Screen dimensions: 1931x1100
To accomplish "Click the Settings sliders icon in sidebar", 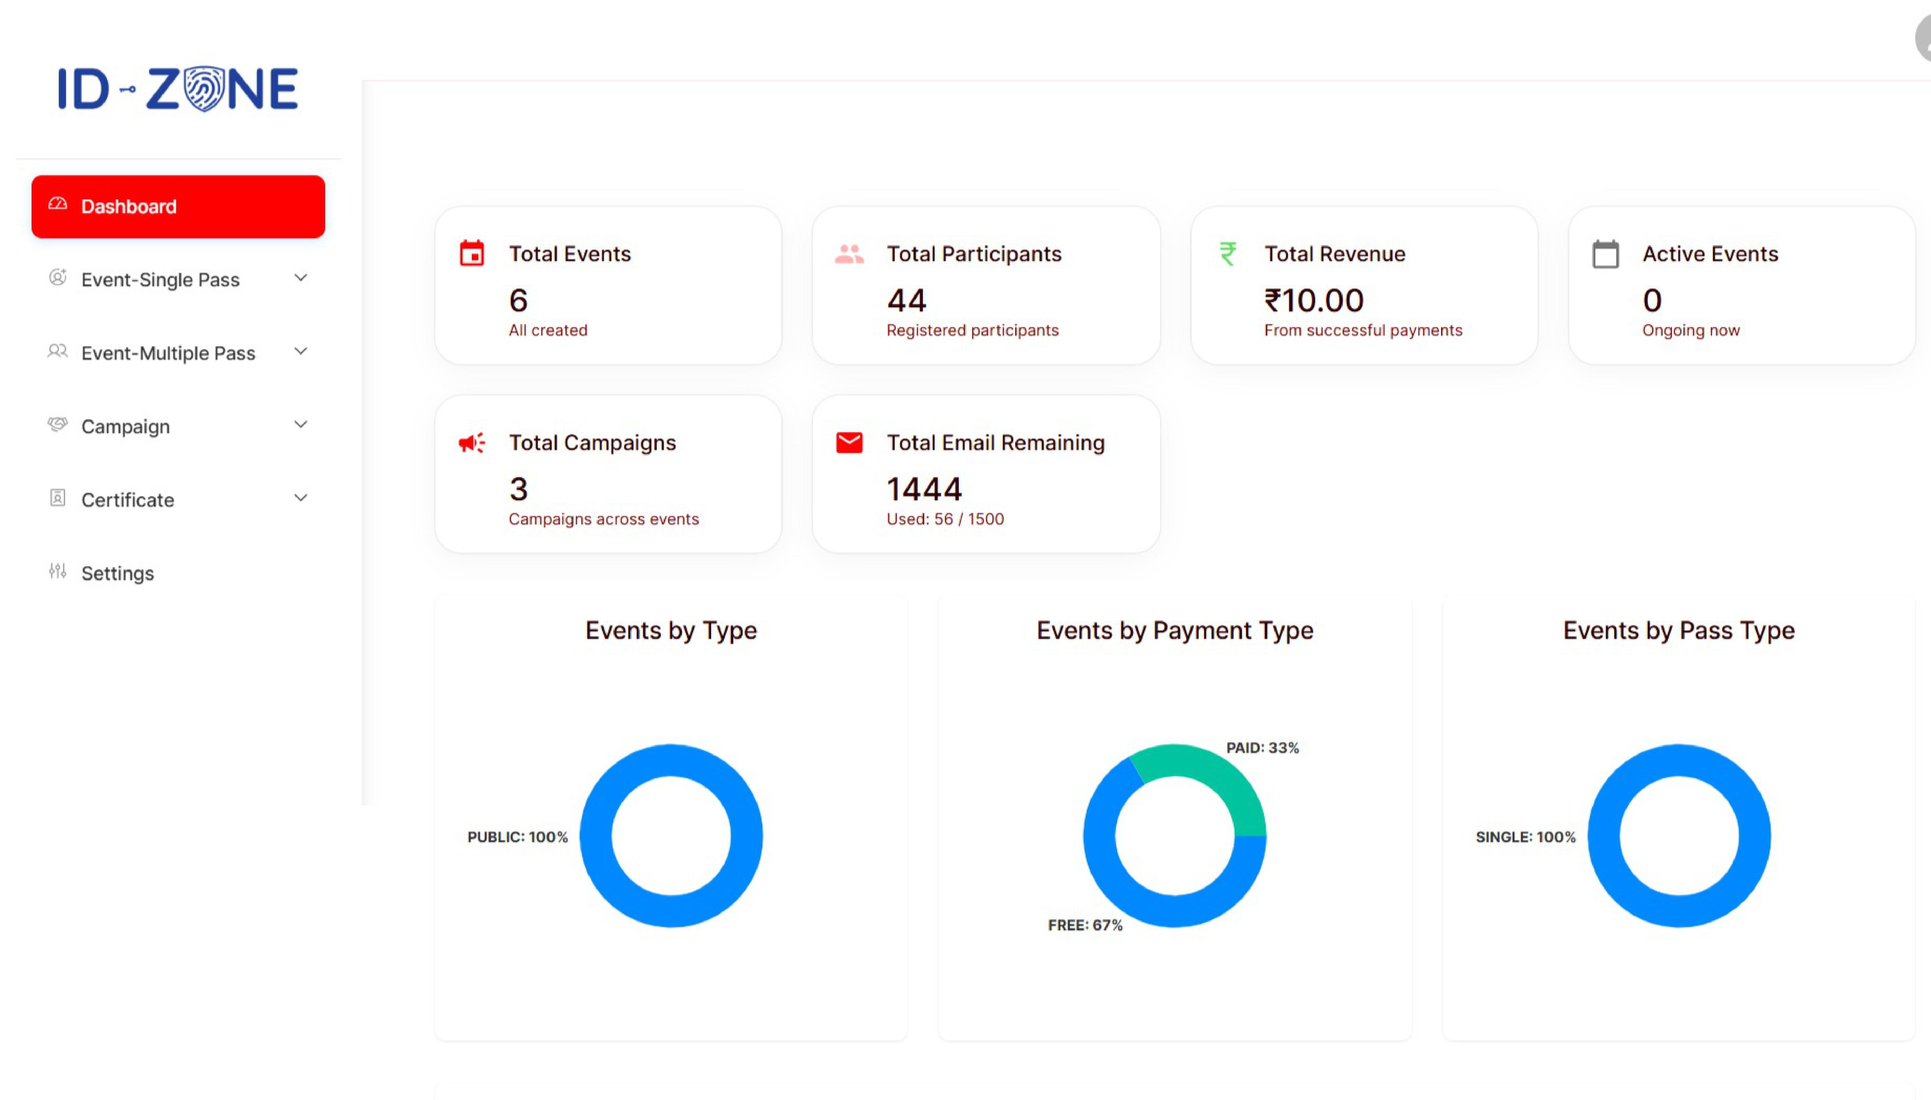I will coord(57,571).
